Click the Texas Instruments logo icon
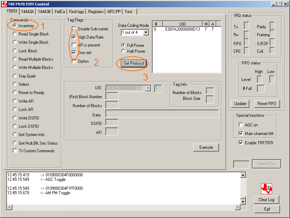The width and height of the screenshot is (290, 218). click(x=267, y=189)
